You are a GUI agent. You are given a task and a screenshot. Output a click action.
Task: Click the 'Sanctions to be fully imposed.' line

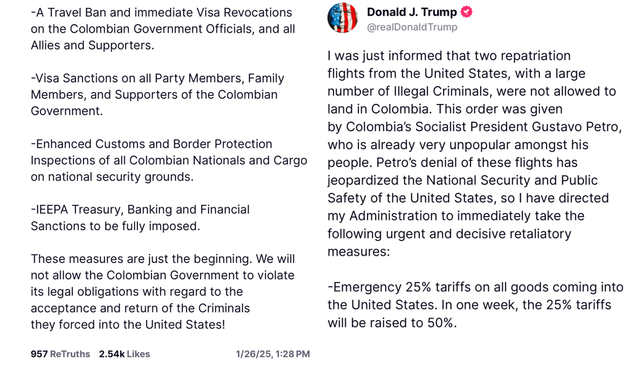(115, 226)
